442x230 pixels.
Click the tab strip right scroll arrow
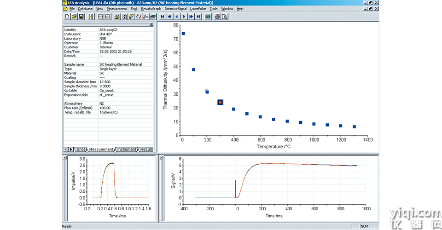[71, 149]
